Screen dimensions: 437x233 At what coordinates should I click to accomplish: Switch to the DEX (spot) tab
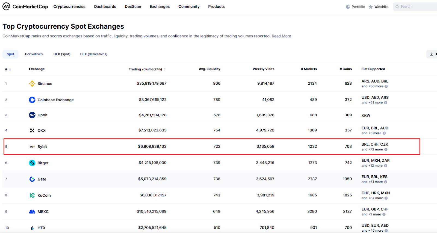point(62,54)
